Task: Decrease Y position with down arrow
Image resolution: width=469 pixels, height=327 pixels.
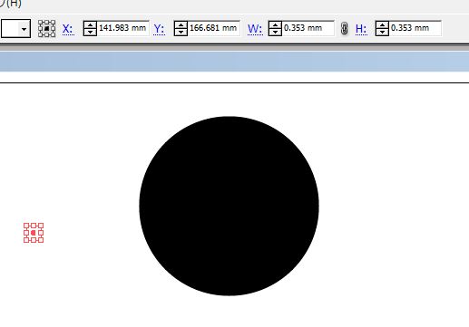Action: [x=181, y=32]
